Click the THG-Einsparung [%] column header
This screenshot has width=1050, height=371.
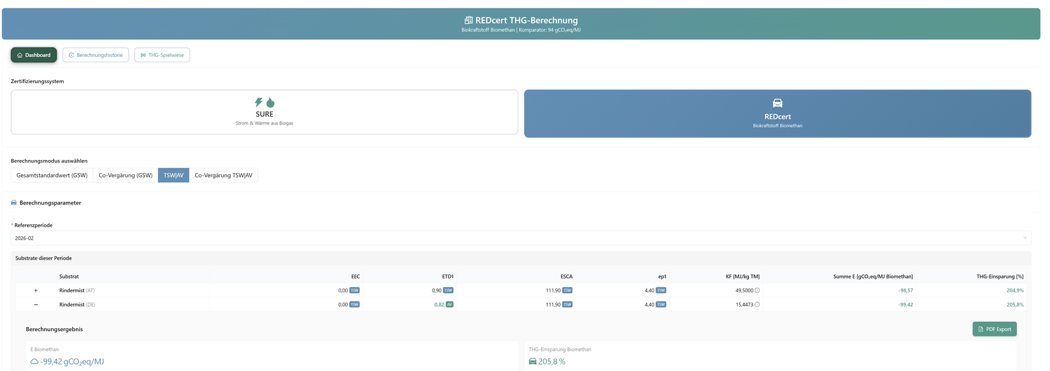click(1000, 277)
